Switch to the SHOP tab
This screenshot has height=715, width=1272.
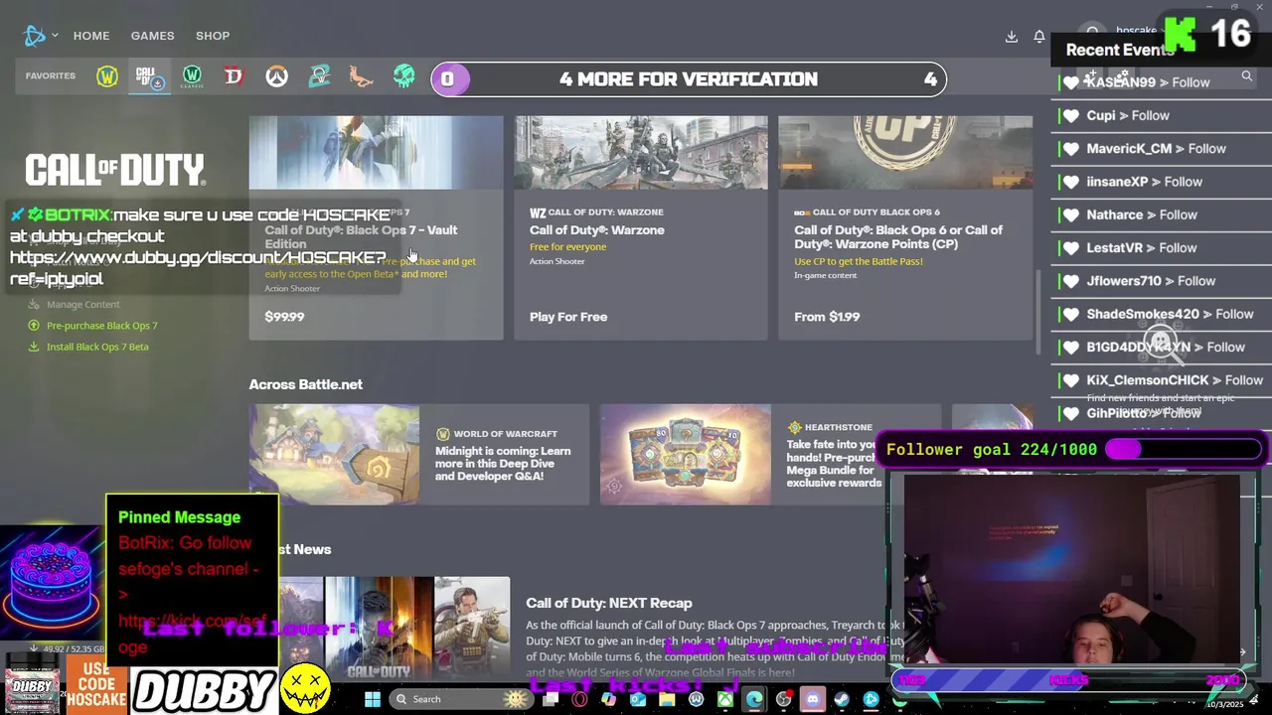click(213, 36)
